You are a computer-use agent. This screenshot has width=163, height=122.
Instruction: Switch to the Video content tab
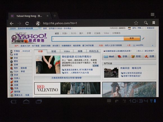coord(67,51)
